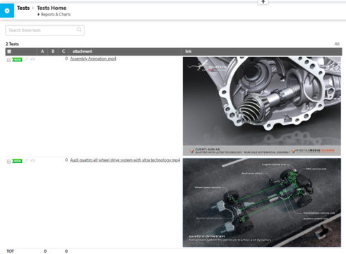The image size is (346, 254).
Task: Sort by the attachment column header
Action: [x=82, y=52]
